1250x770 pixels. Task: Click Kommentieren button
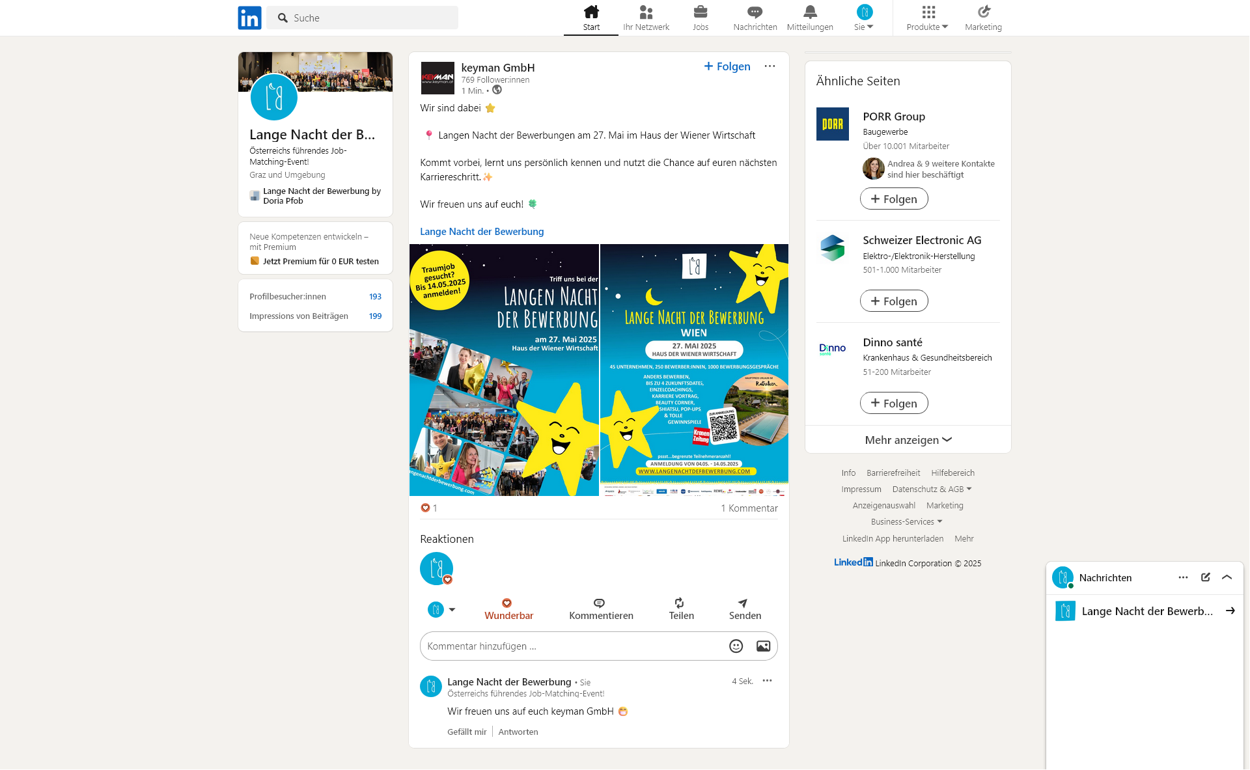(x=601, y=609)
